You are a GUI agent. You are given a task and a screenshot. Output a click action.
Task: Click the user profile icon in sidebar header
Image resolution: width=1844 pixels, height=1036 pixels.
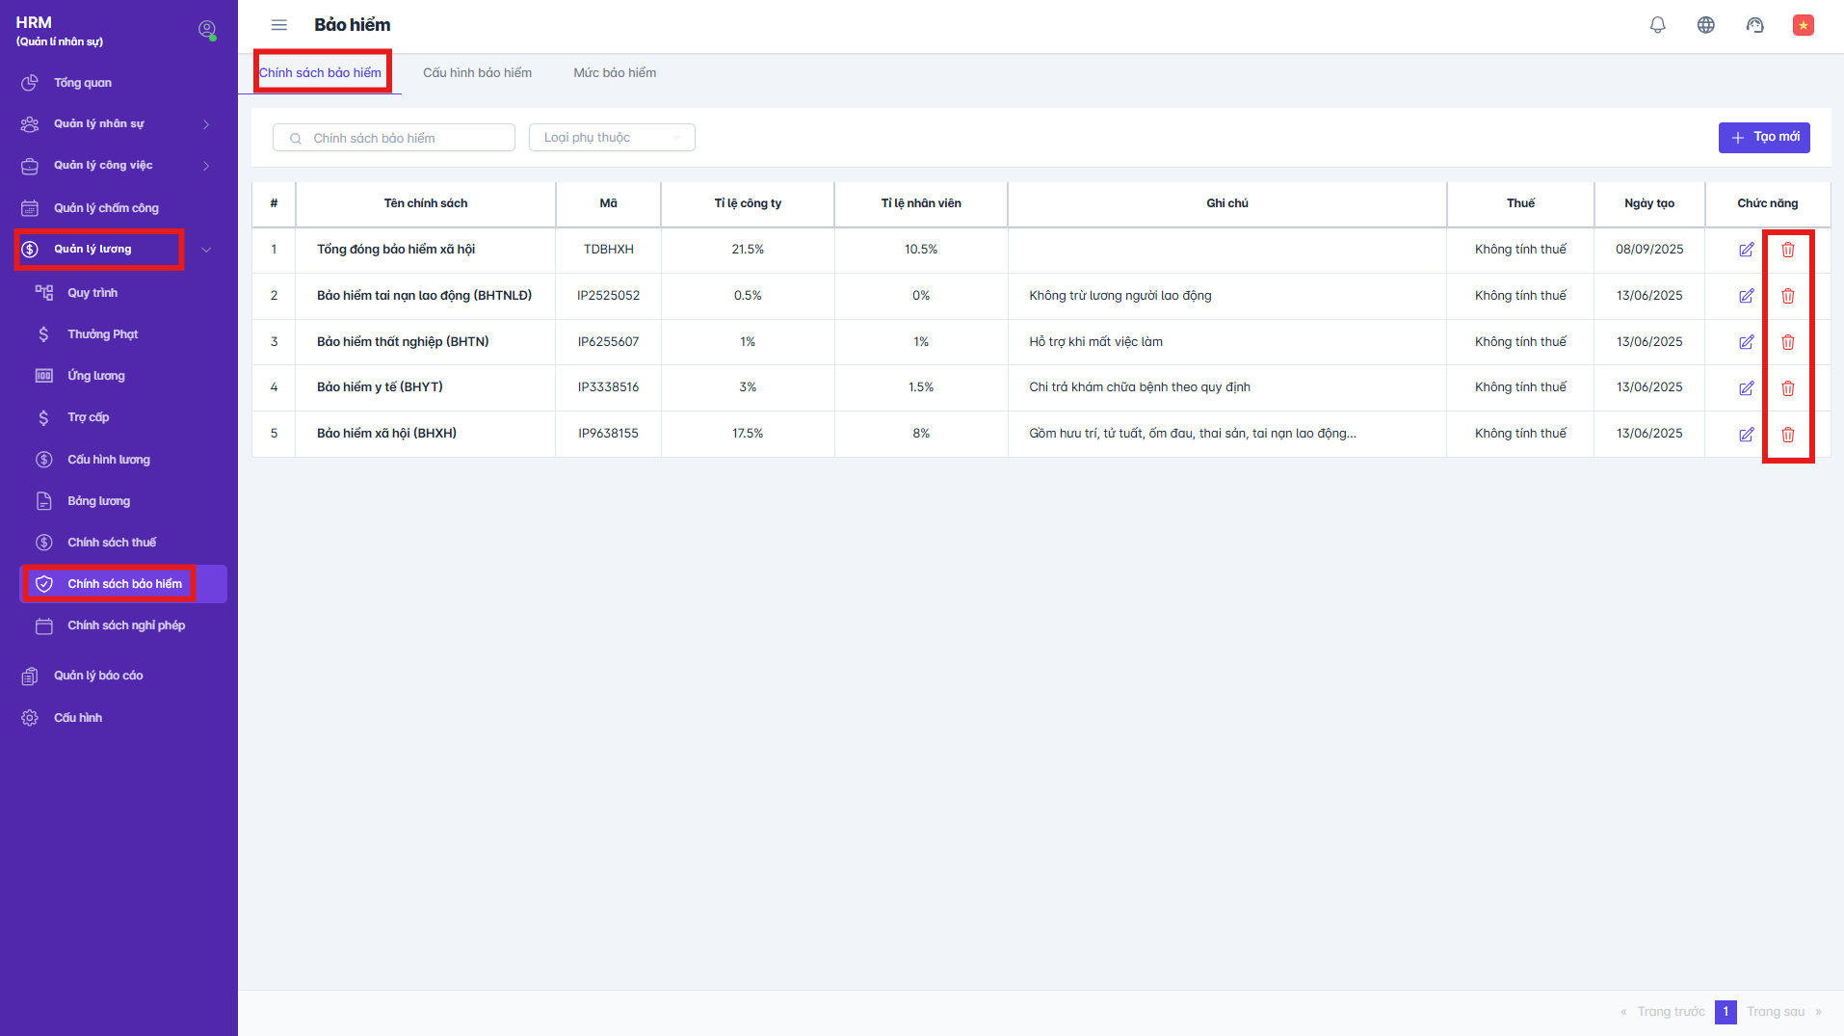point(206,30)
